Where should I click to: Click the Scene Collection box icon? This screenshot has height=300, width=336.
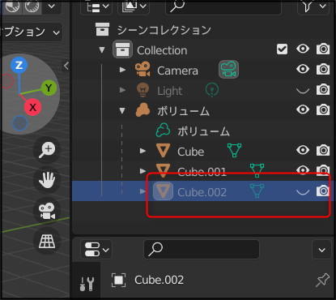[103, 29]
